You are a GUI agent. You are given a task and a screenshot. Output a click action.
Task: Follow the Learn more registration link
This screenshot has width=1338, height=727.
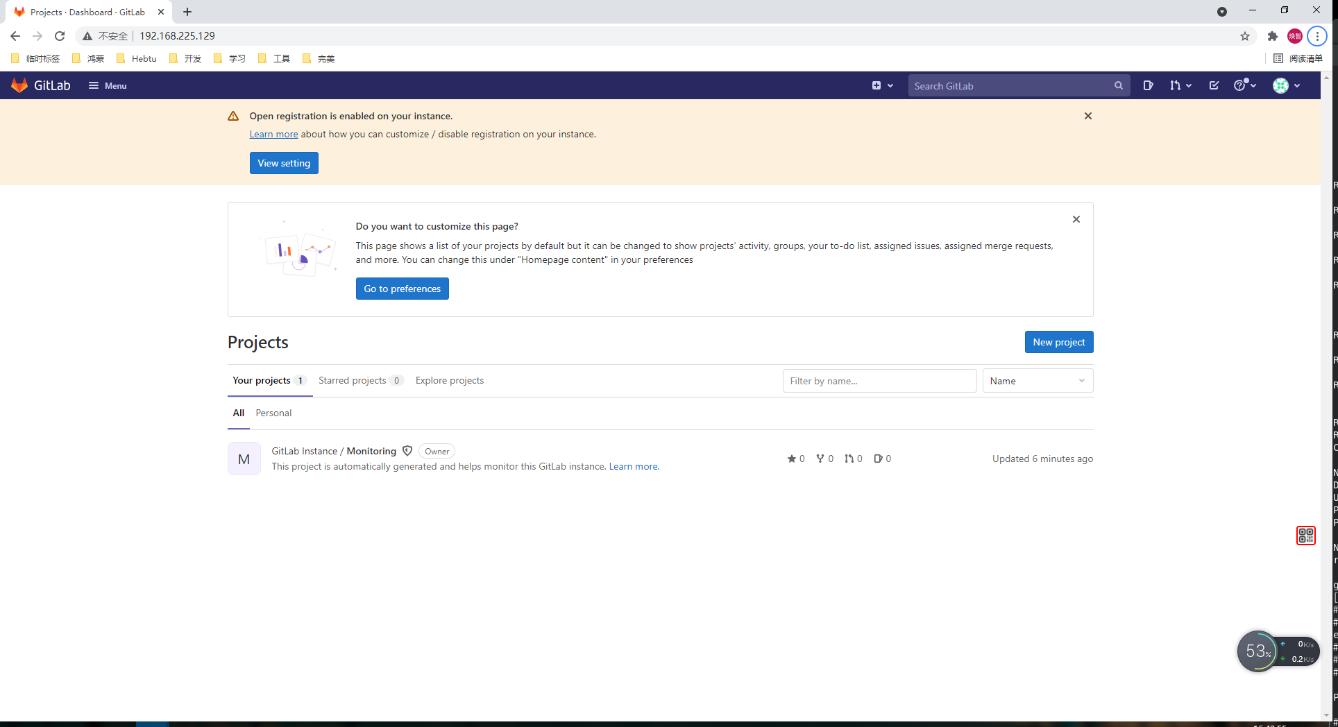pos(273,134)
